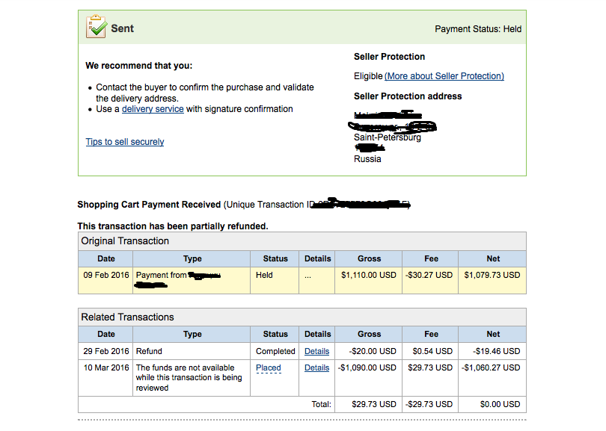The image size is (606, 431).
Task: Click Gross column header in Original Transaction table
Action: tap(369, 258)
